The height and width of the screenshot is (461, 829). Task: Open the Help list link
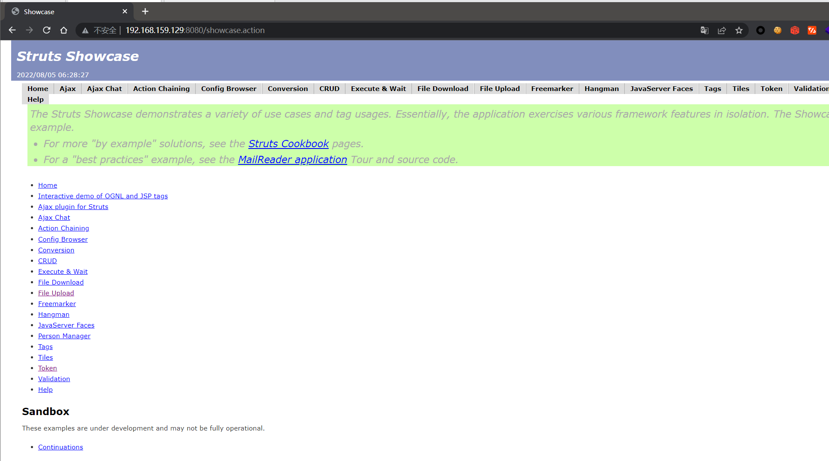coord(45,389)
